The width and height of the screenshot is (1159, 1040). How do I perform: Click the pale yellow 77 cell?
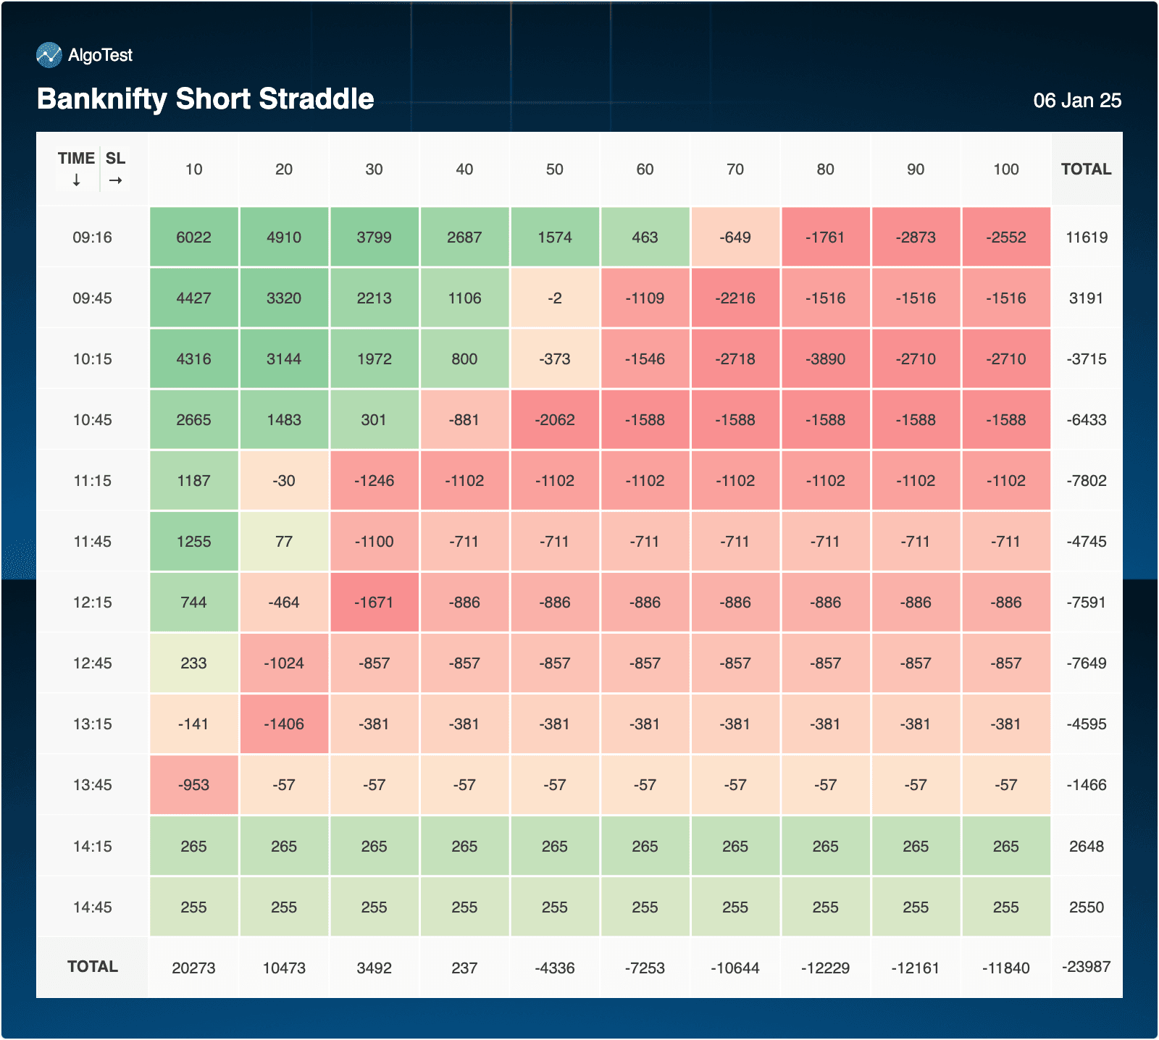(284, 542)
